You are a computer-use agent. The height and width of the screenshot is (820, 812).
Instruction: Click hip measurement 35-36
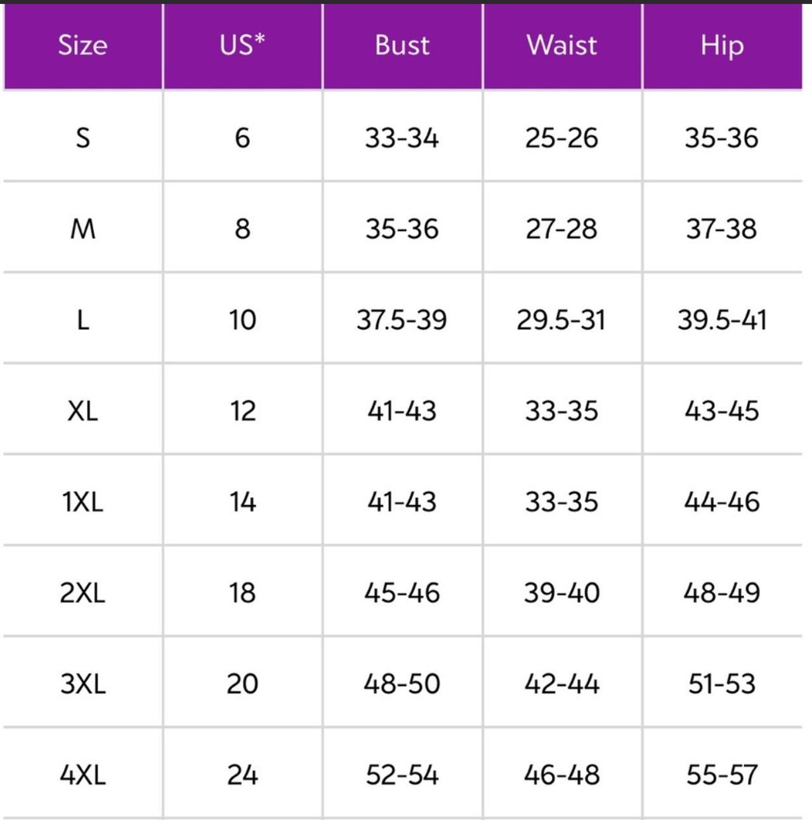(723, 137)
